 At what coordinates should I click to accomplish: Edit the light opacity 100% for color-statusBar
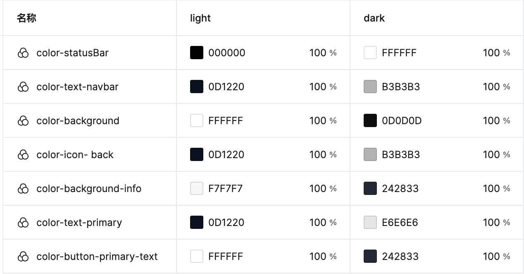click(323, 53)
